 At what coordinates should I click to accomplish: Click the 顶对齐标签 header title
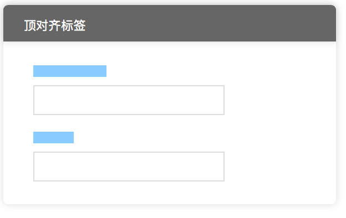pyautogui.click(x=55, y=25)
